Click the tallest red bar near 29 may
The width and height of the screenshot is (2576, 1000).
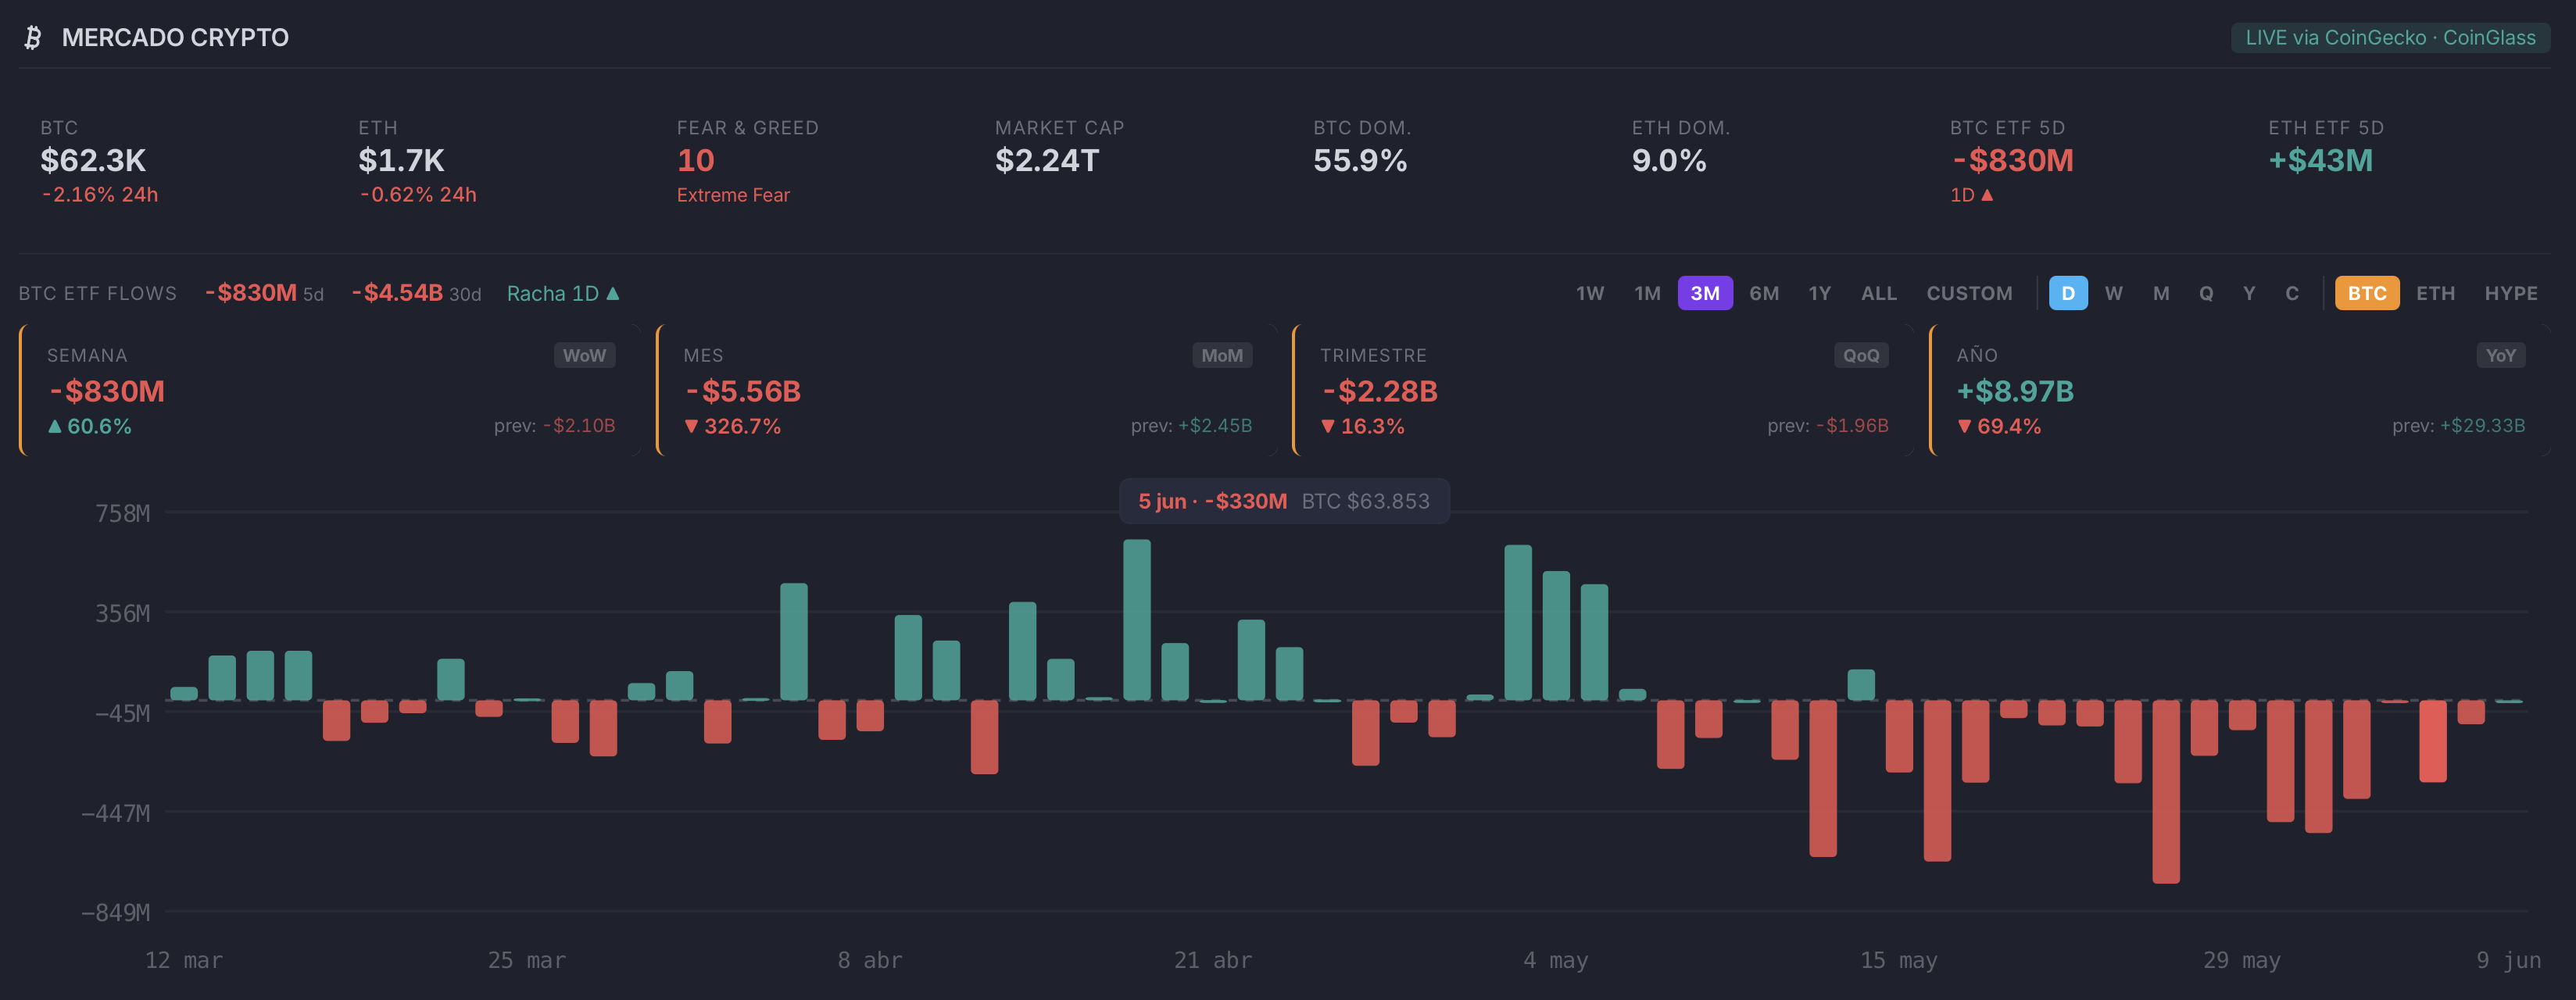pyautogui.click(x=2166, y=791)
